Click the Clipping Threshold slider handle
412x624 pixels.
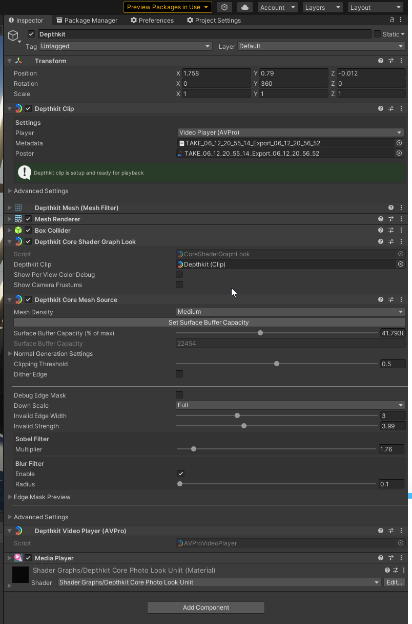[277, 364]
